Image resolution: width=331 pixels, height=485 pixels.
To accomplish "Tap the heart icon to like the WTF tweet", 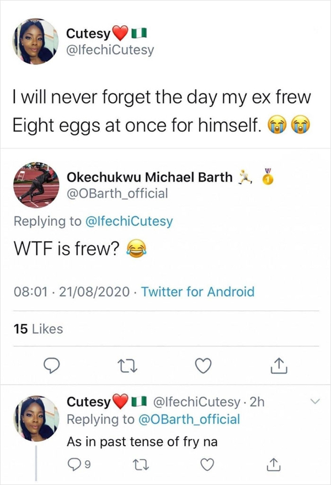I will 204,365.
